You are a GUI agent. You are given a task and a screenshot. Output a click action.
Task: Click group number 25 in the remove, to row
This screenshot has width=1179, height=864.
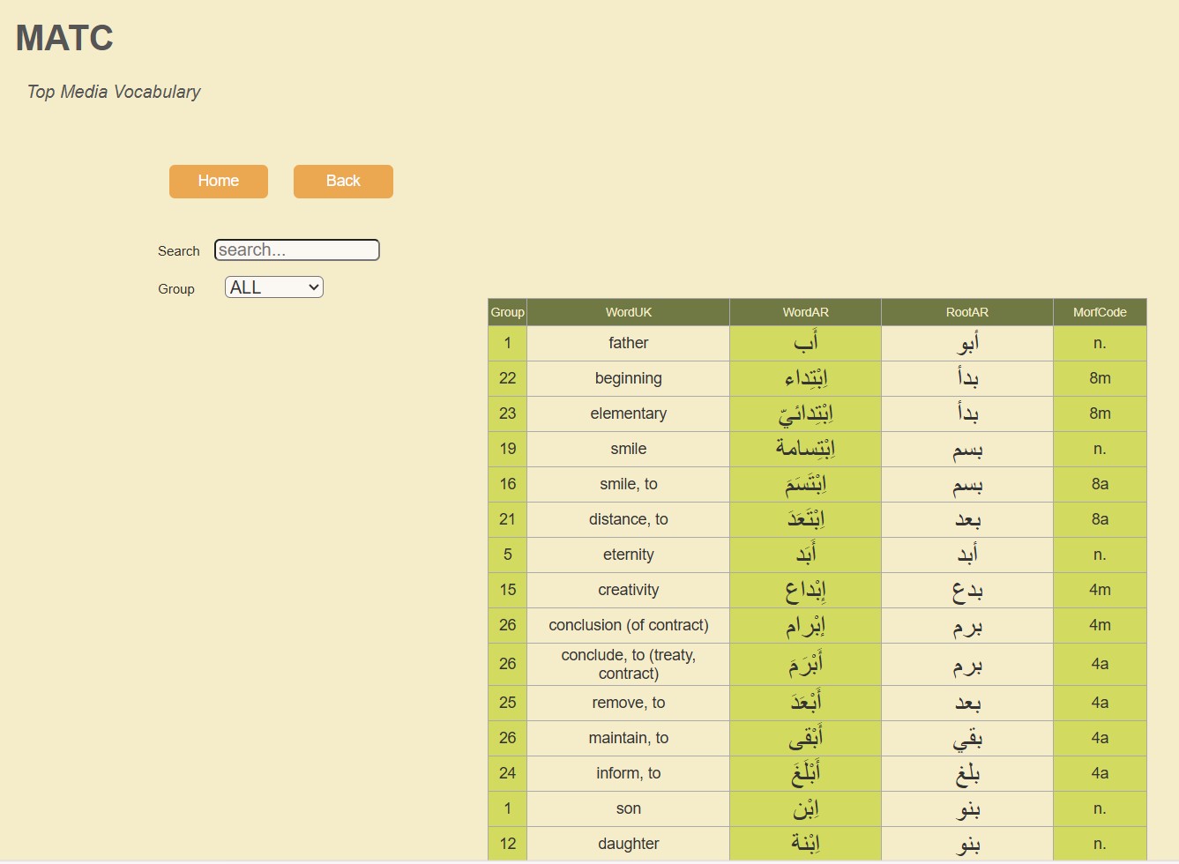click(x=507, y=703)
